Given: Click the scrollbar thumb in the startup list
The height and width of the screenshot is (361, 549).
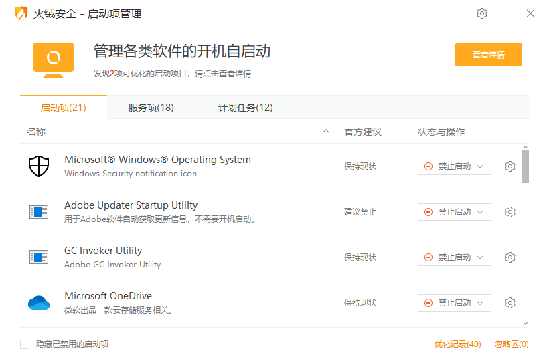Looking at the screenshot, I should tap(525, 166).
